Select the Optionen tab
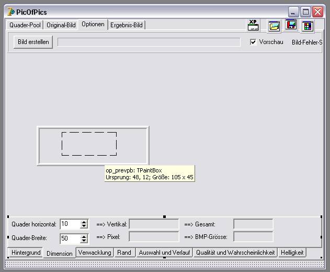The height and width of the screenshot is (272, 330). (93, 24)
